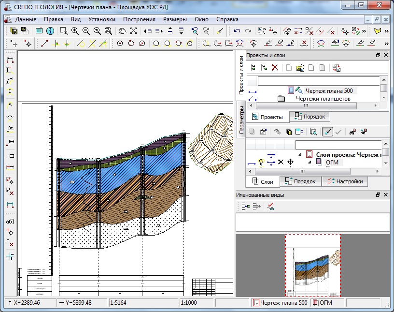The height and width of the screenshot is (312, 394).
Task: Click the red X delete icon in Projects panel
Action: click(275, 68)
